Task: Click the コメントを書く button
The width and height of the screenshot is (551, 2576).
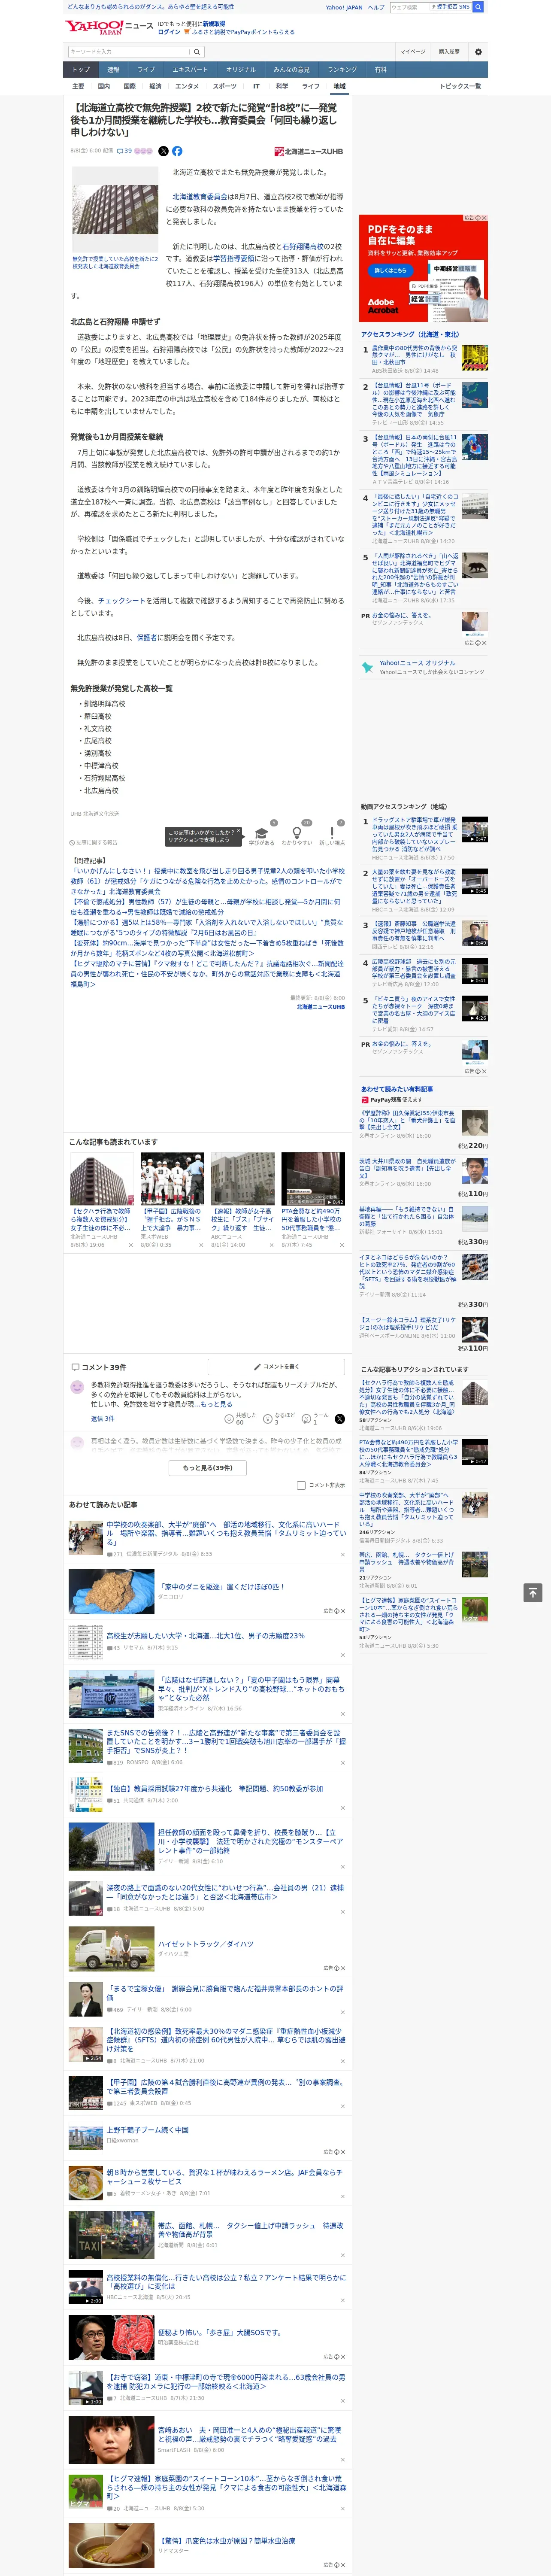Action: pyautogui.click(x=276, y=1366)
